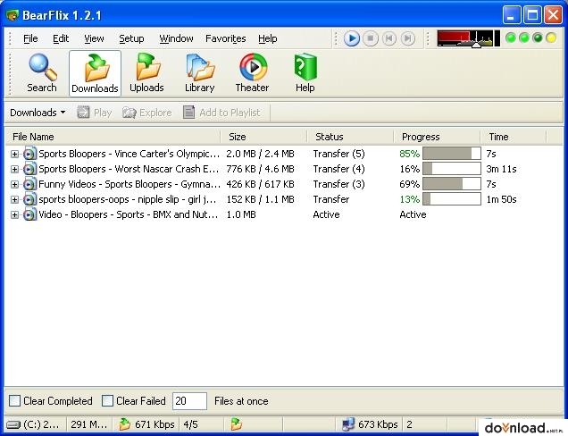Click the '776 KB / 4.6 MB' size cell

point(260,169)
